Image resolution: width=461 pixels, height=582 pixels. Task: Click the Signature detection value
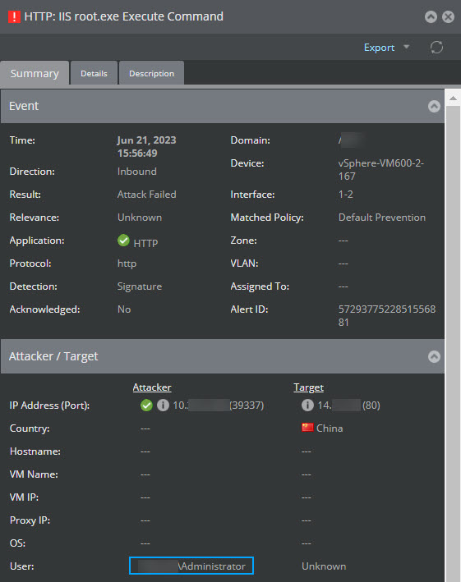[x=140, y=286]
